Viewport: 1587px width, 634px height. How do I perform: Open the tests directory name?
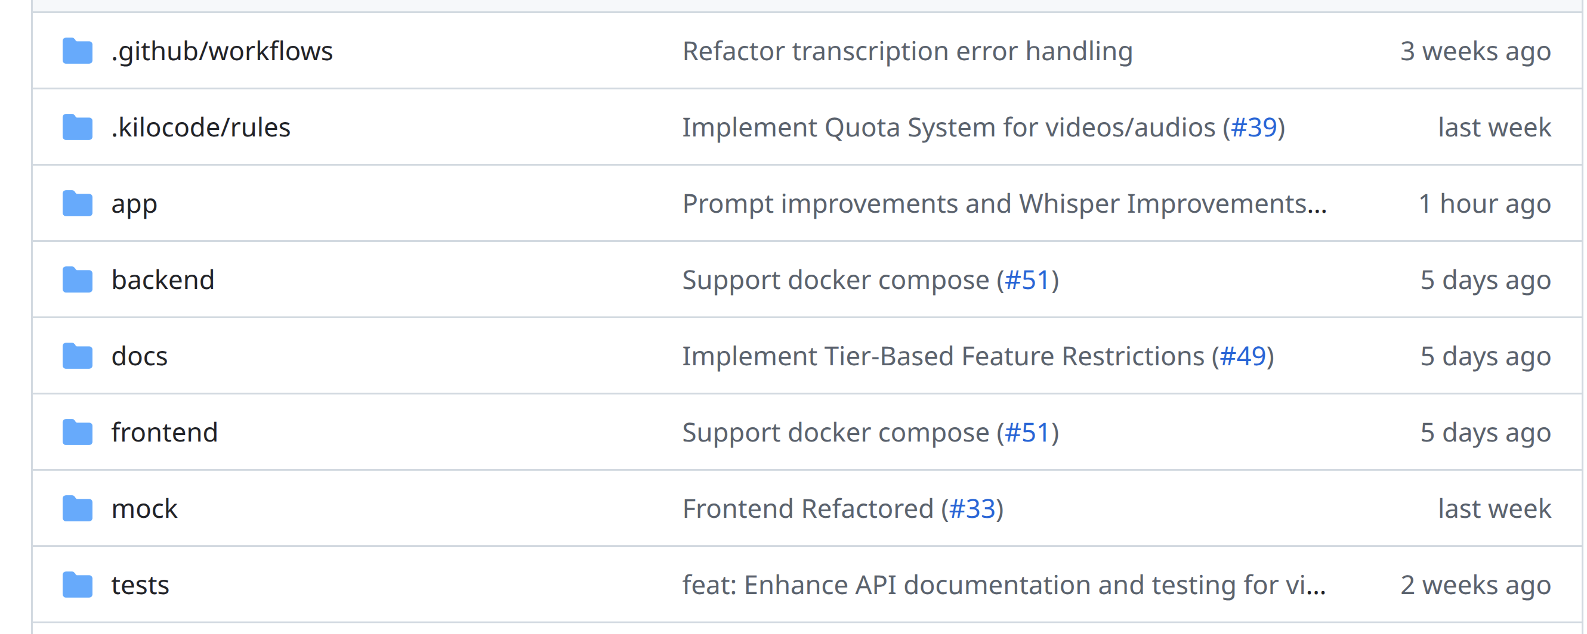point(140,585)
